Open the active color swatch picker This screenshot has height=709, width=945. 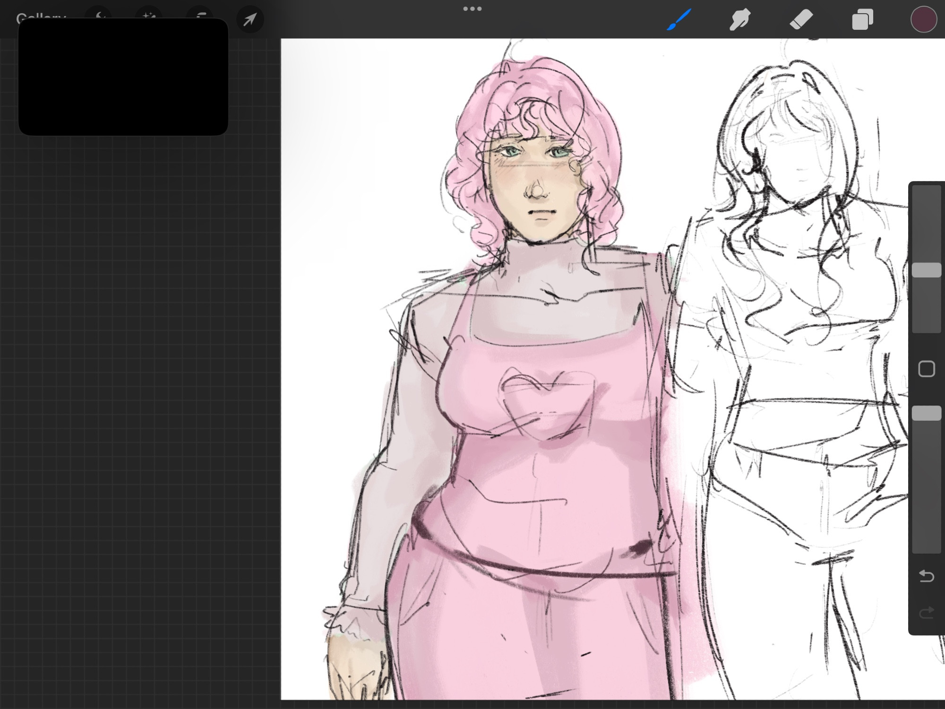(x=923, y=20)
